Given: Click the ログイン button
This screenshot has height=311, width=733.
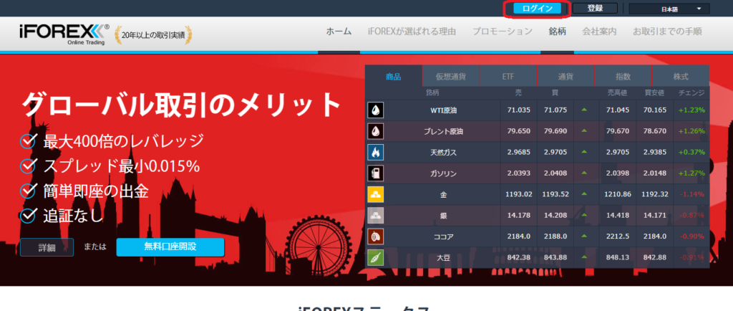Looking at the screenshot, I should 537,9.
